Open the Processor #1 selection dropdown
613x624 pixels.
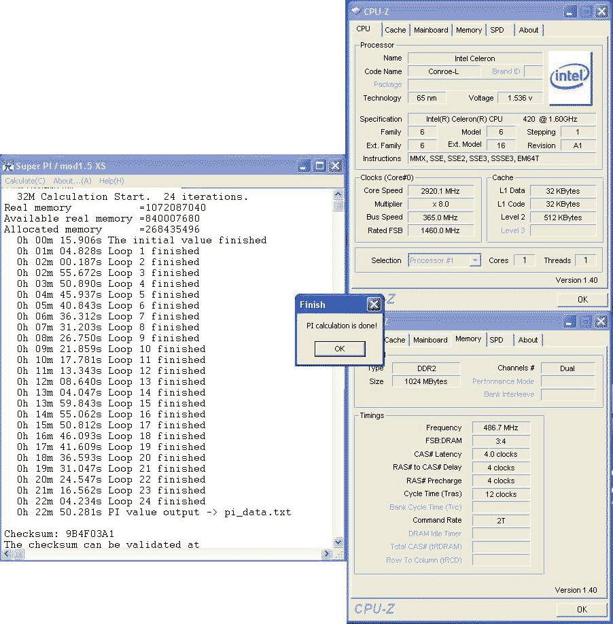tap(475, 260)
